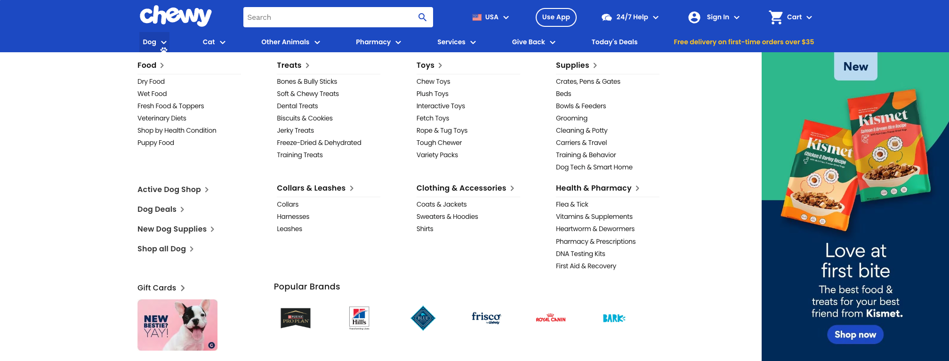949x361 pixels.
Task: Click the Chewy logo
Action: point(176,16)
